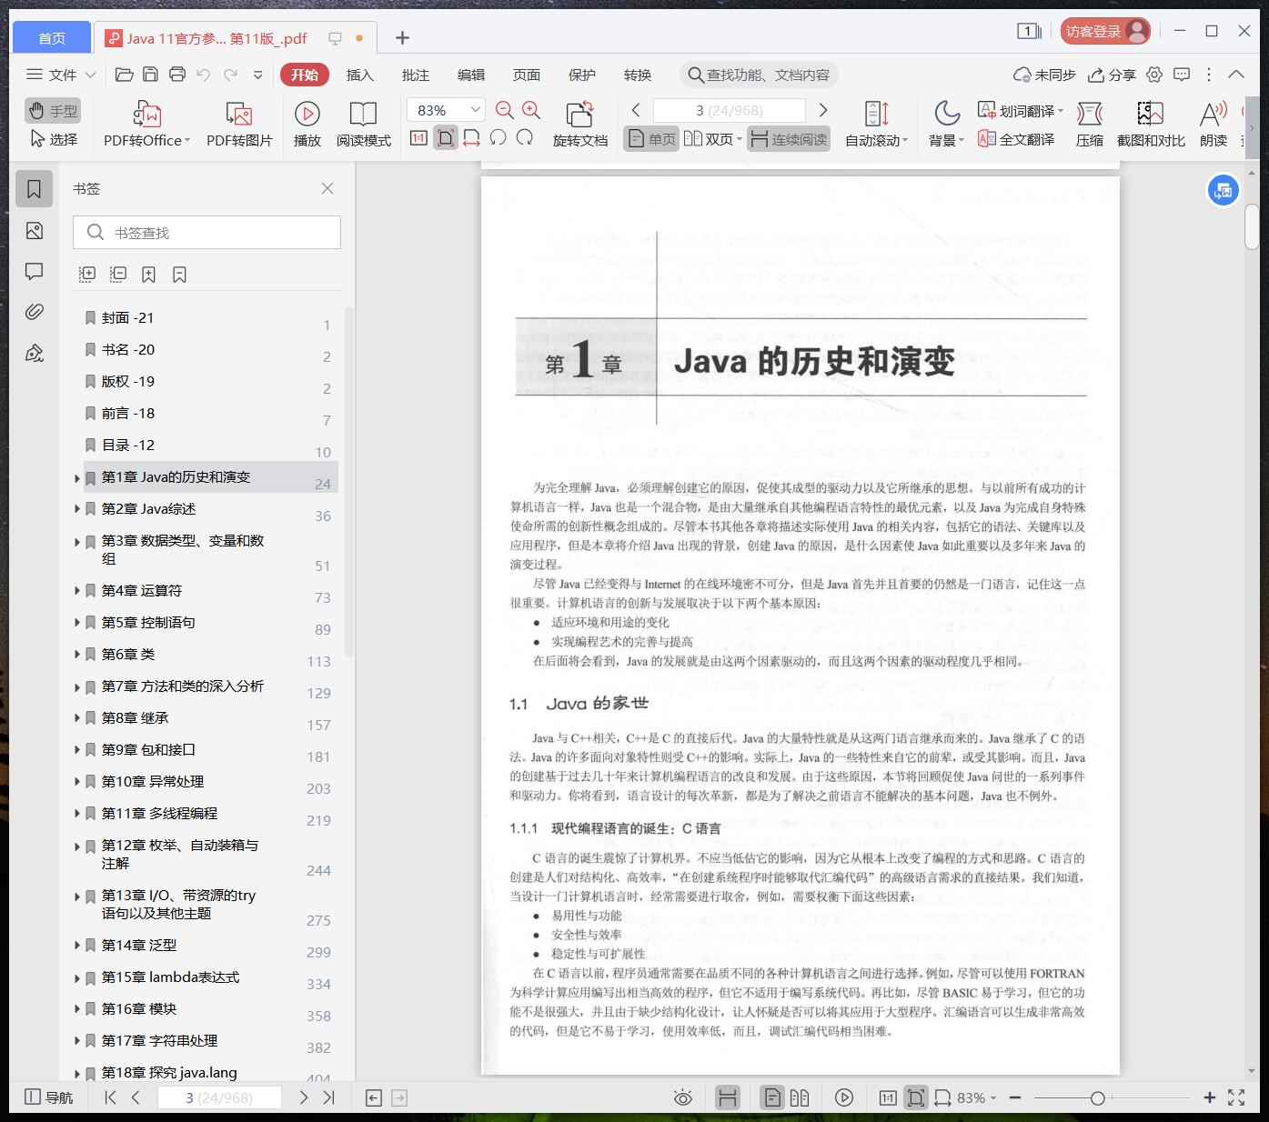Click the undo arrow icon
The image size is (1269, 1122).
coord(204,75)
